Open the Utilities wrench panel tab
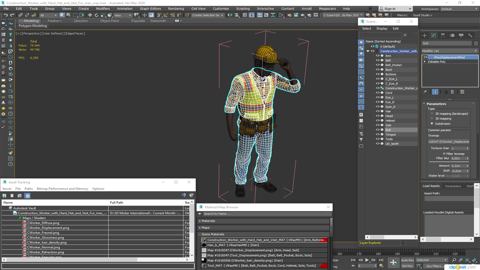The height and width of the screenshot is (270, 480). pyautogui.click(x=470, y=35)
